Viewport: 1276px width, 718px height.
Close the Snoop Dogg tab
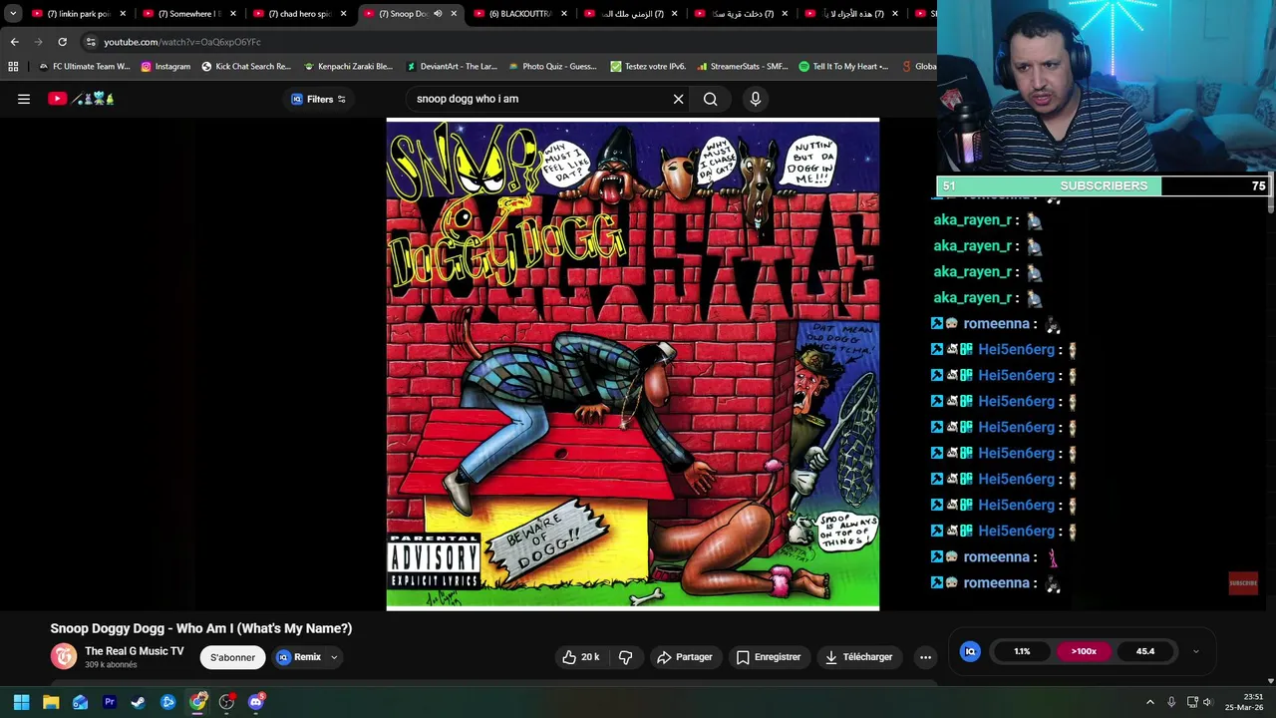point(454,14)
